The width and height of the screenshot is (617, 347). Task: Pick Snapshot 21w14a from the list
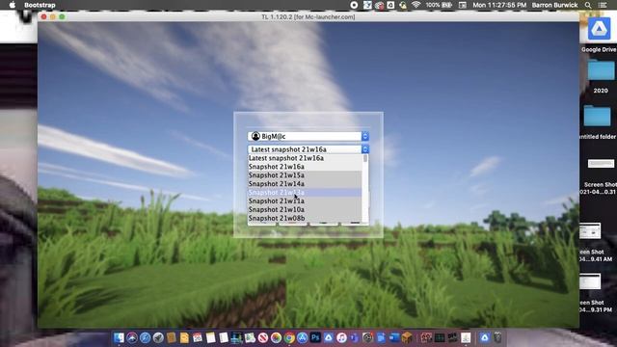305,184
